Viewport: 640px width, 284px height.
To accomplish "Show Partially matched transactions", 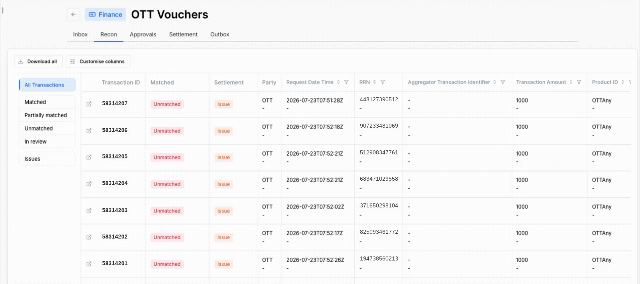I will [x=47, y=115].
